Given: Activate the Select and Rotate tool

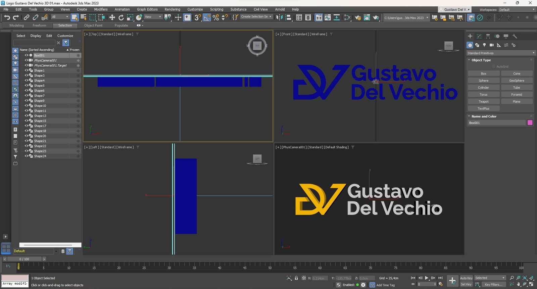Looking at the screenshot, I should 121,17.
